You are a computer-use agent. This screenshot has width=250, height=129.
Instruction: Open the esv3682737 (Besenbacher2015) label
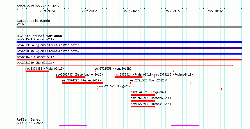[x=79, y=74]
